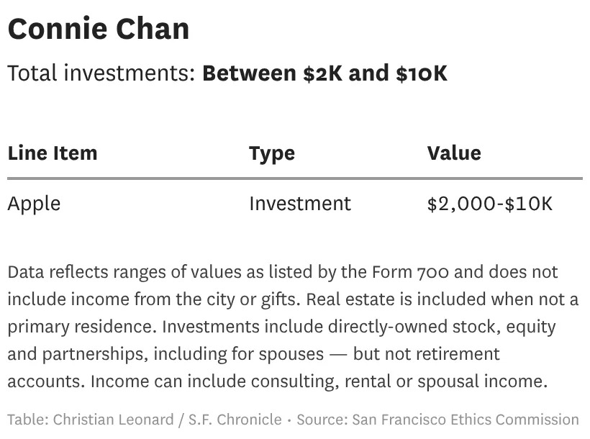590x439 pixels.
Task: Click the $2,000-$10K value cell
Action: tap(489, 203)
